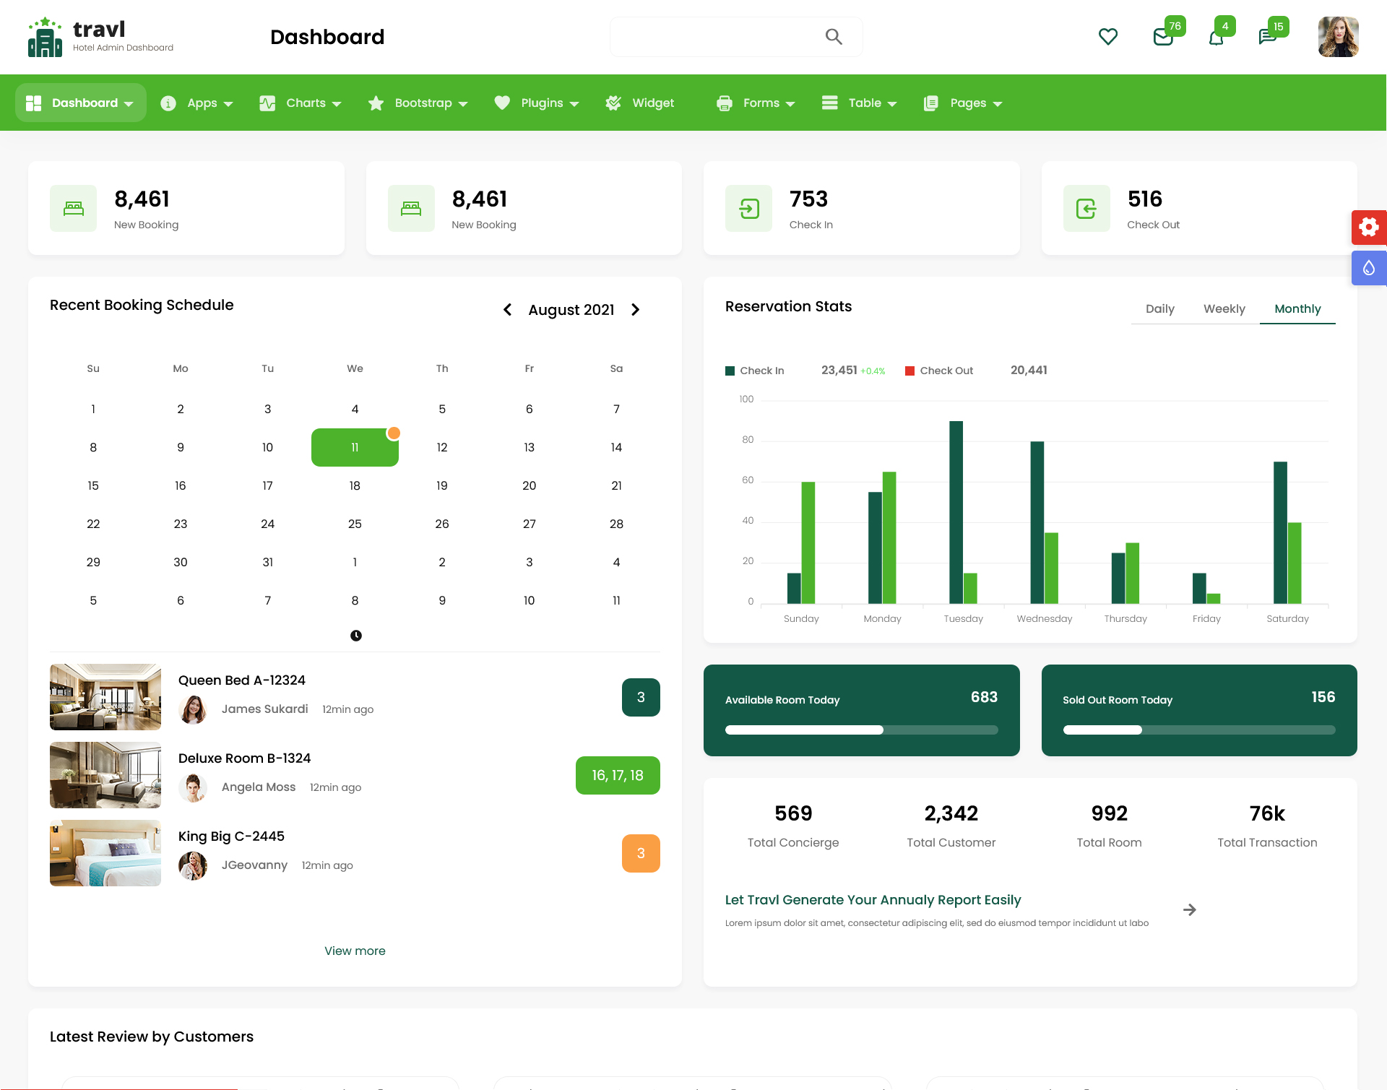Click the red settings gear side button
1387x1090 pixels.
click(x=1368, y=228)
